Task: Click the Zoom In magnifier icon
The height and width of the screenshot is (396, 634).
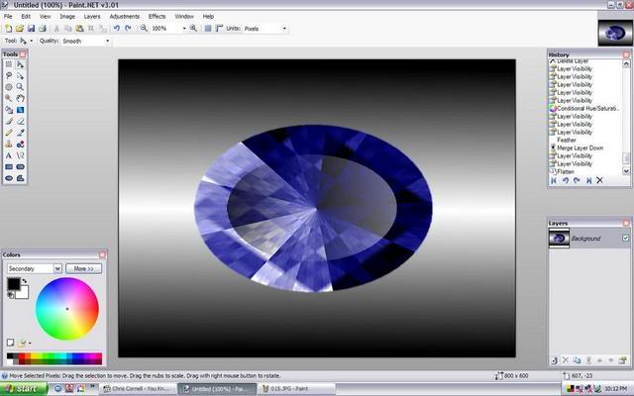Action: (193, 29)
